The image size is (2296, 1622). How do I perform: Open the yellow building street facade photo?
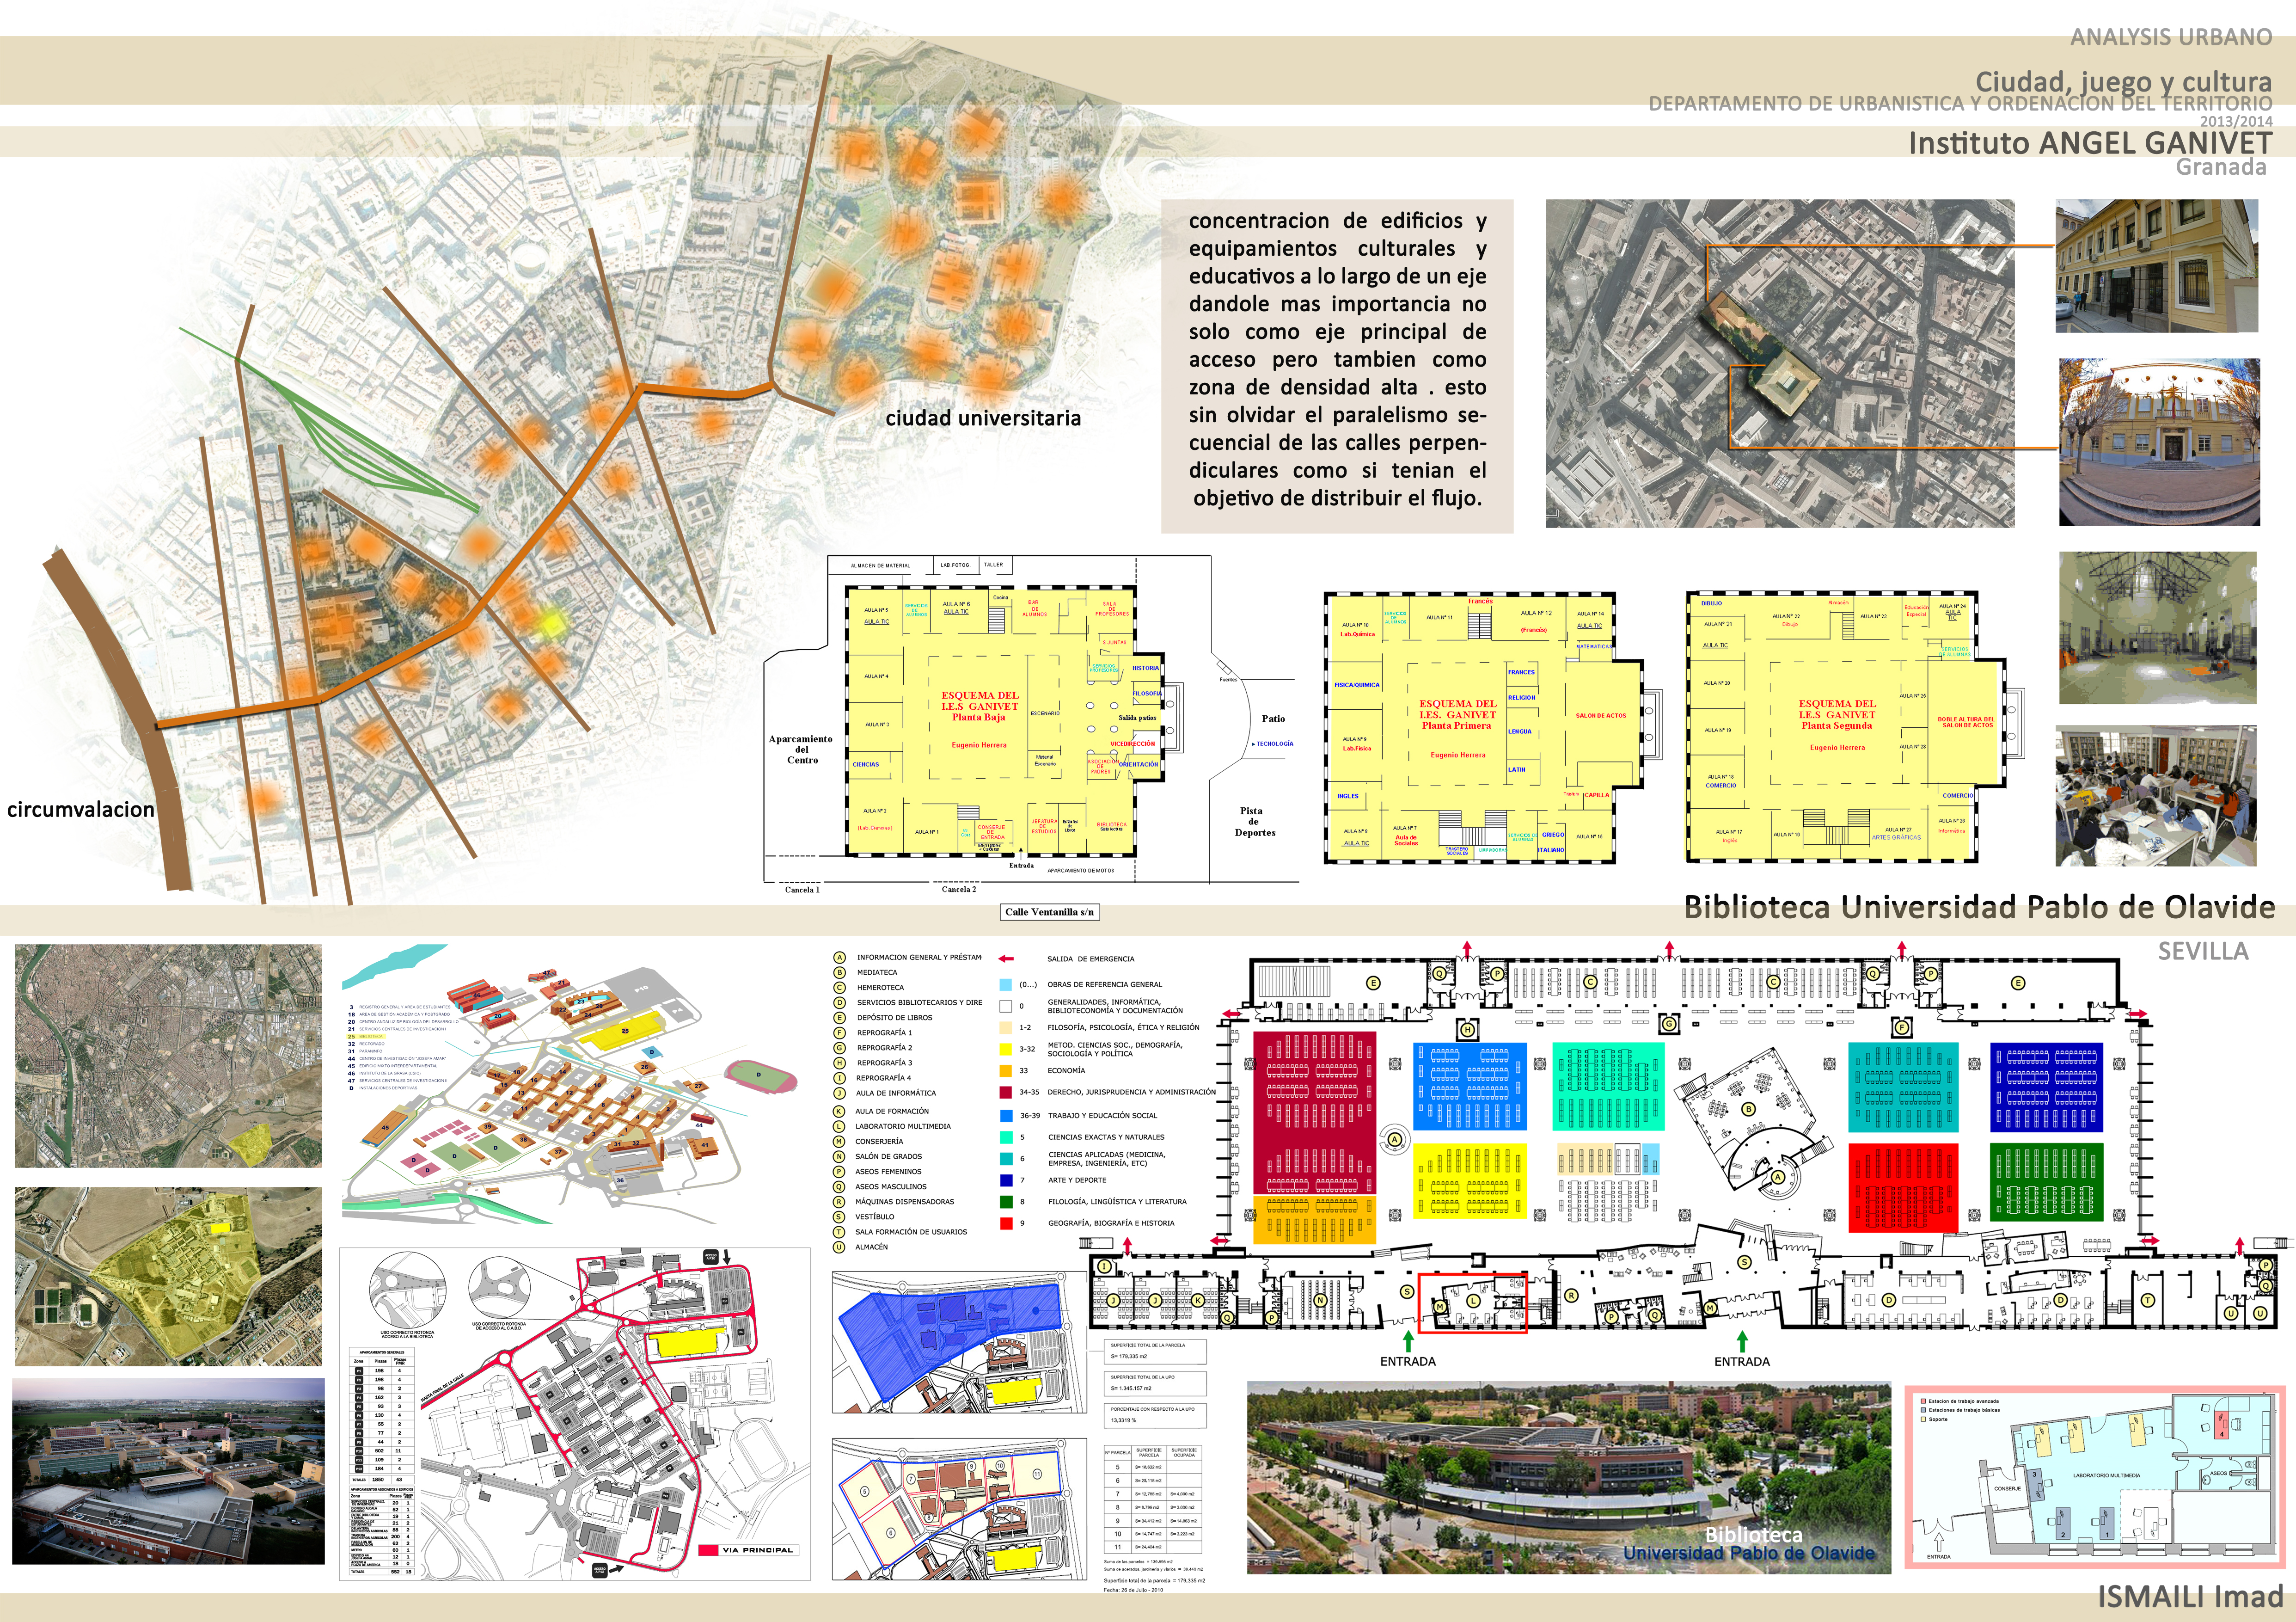tap(2157, 266)
